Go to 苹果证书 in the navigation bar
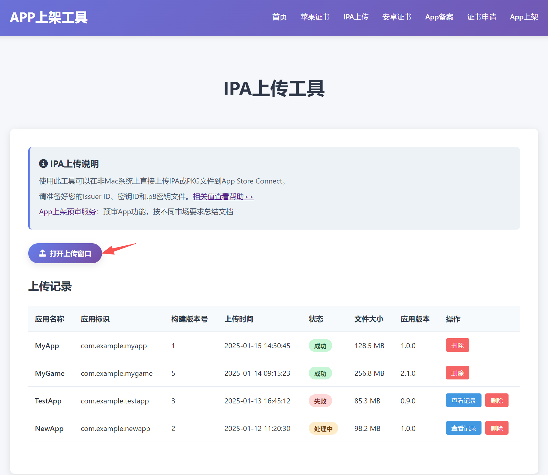This screenshot has height=475, width=548. [315, 17]
